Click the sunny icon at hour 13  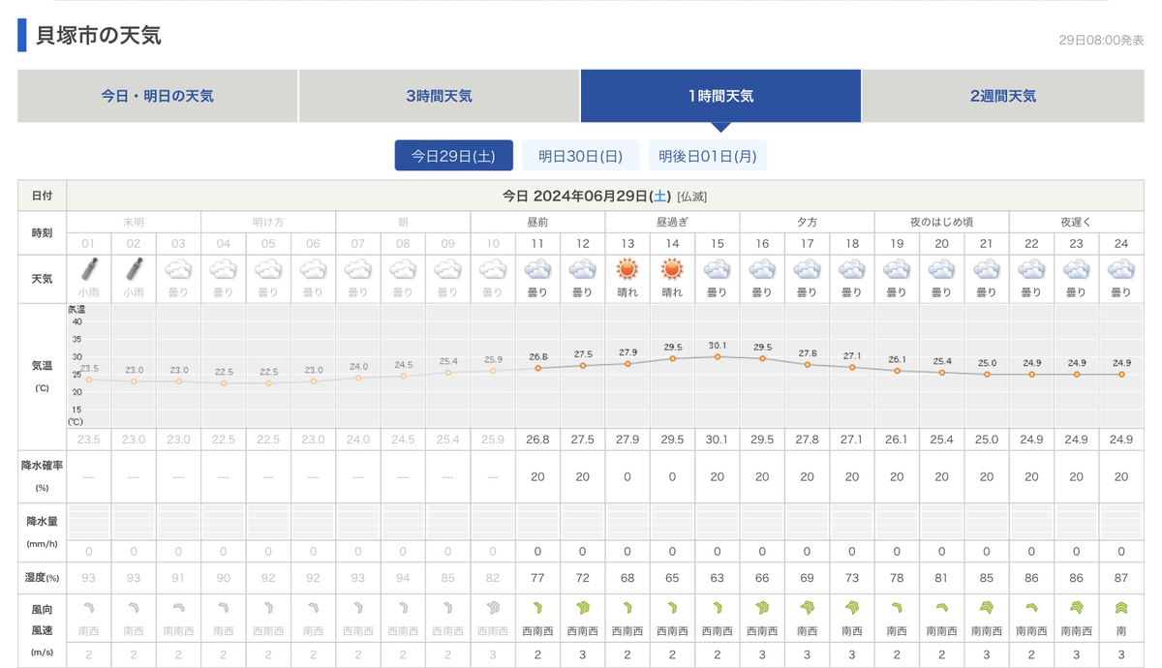coord(627,269)
